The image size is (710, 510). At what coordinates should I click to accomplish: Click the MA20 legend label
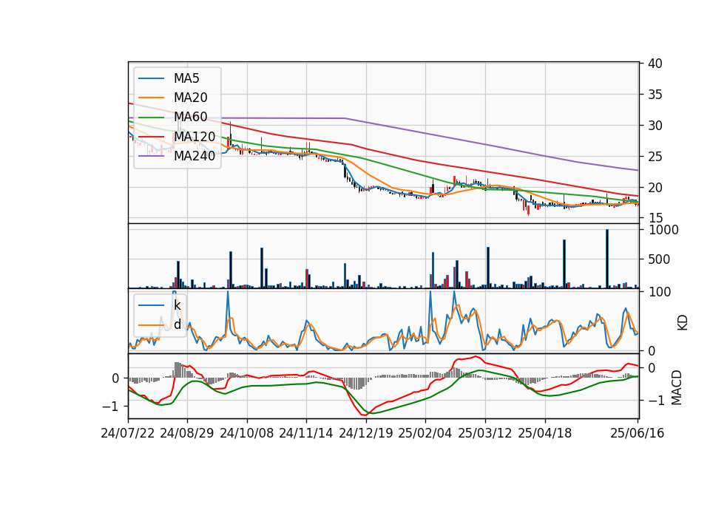click(x=190, y=98)
